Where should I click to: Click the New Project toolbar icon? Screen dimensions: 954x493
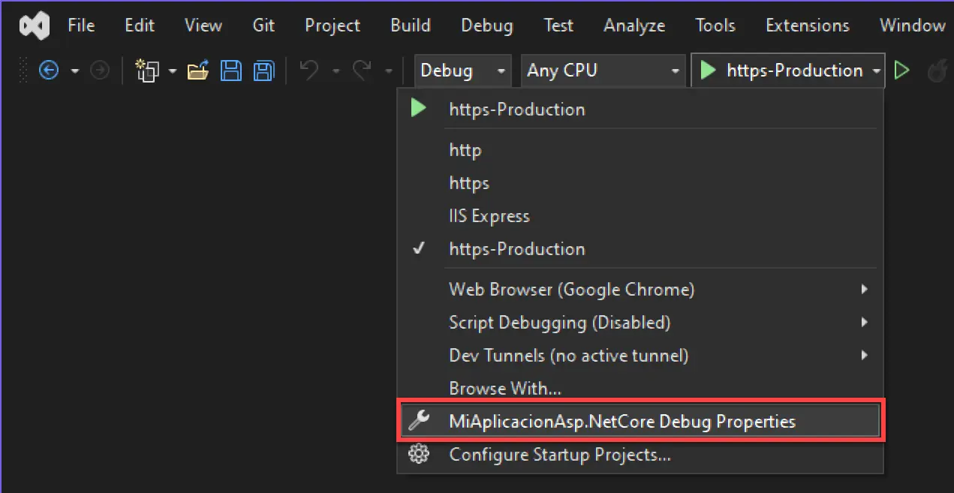click(148, 70)
